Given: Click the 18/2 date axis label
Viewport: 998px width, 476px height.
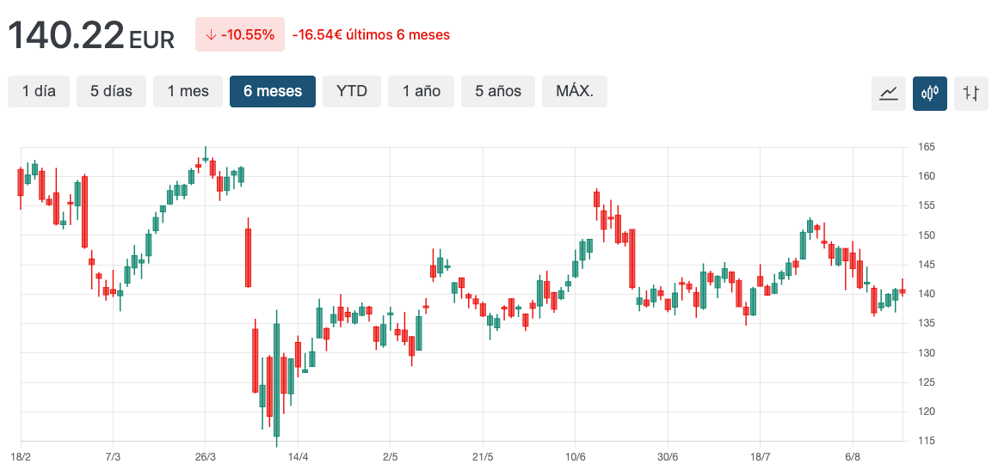Looking at the screenshot, I should pos(21,458).
